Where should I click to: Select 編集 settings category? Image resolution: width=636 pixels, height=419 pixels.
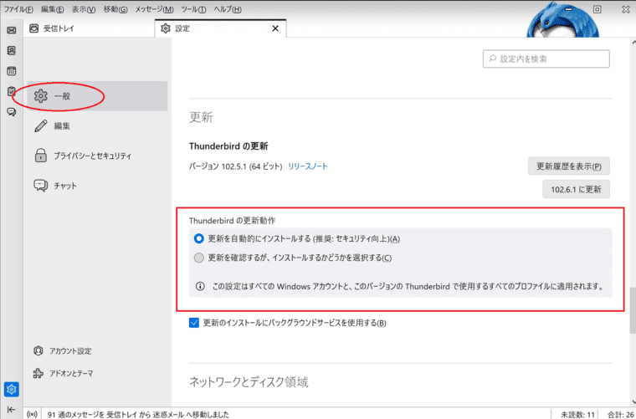point(97,126)
